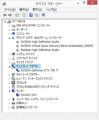This screenshot has height=120, width=99.
Task: Open the 表示(V) menu
Action: click(37, 9)
